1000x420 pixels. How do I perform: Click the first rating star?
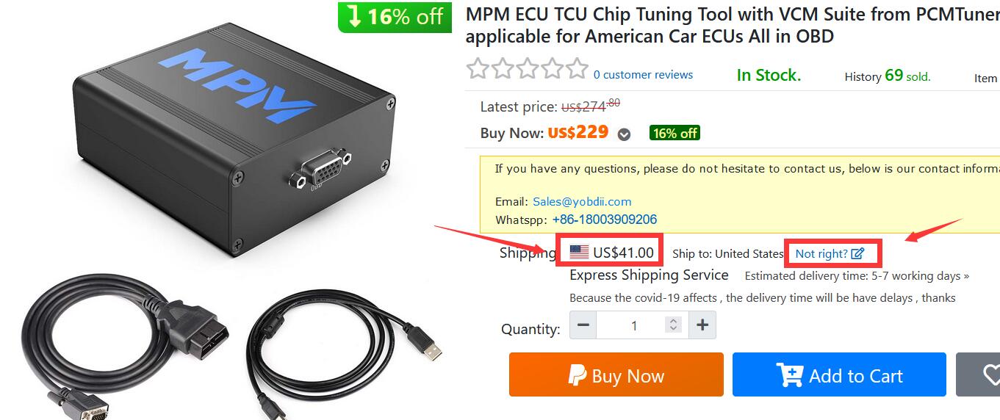pyautogui.click(x=478, y=69)
